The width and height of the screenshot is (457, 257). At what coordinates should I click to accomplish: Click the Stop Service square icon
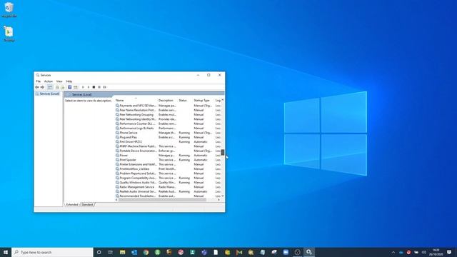coord(94,87)
